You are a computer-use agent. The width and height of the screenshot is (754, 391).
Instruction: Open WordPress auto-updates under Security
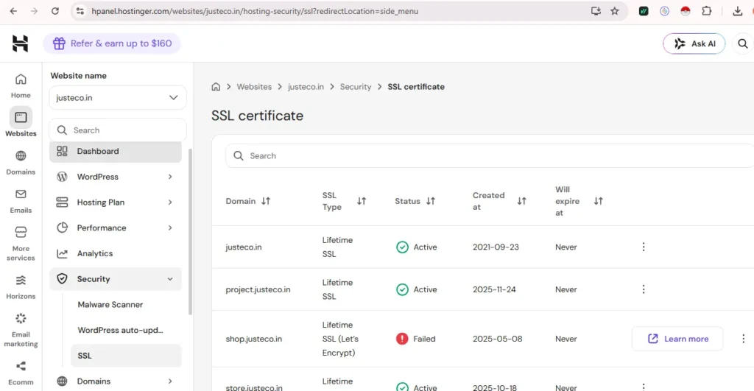click(126, 330)
